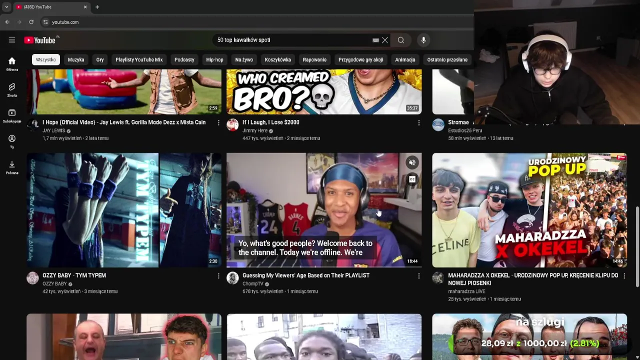This screenshot has height=360, width=640.
Task: Open Guessing My Viewers' Age video title
Action: point(306,275)
